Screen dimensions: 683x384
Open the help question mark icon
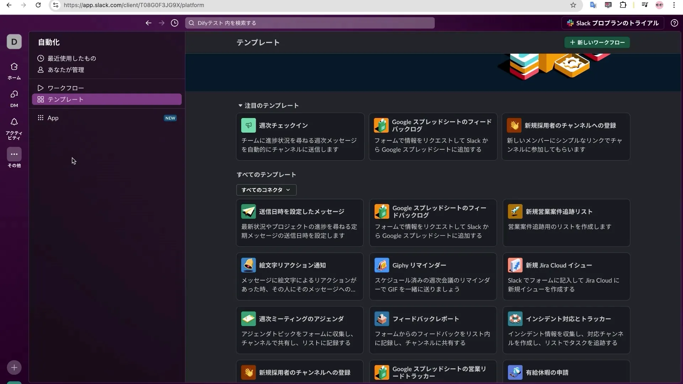674,23
